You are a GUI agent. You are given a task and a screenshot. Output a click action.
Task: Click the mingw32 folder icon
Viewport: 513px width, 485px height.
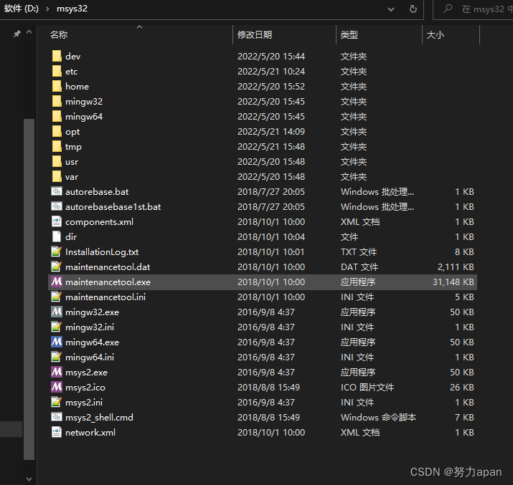(x=57, y=101)
